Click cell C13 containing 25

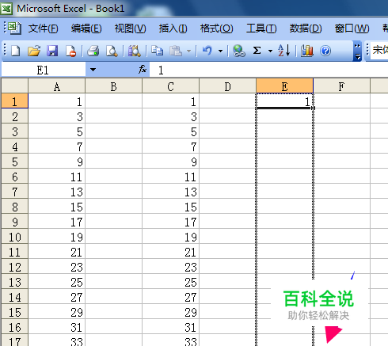click(x=170, y=282)
